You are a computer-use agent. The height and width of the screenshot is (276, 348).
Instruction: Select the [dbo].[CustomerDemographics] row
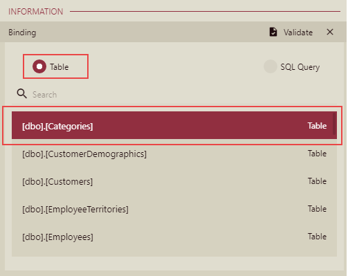(x=174, y=154)
